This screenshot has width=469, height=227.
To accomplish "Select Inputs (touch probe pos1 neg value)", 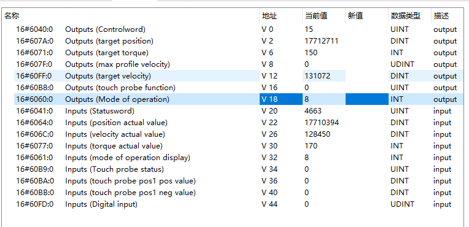I will coord(239,193).
